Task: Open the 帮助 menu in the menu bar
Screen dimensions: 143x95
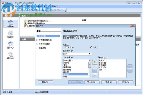Action: tap(55, 6)
